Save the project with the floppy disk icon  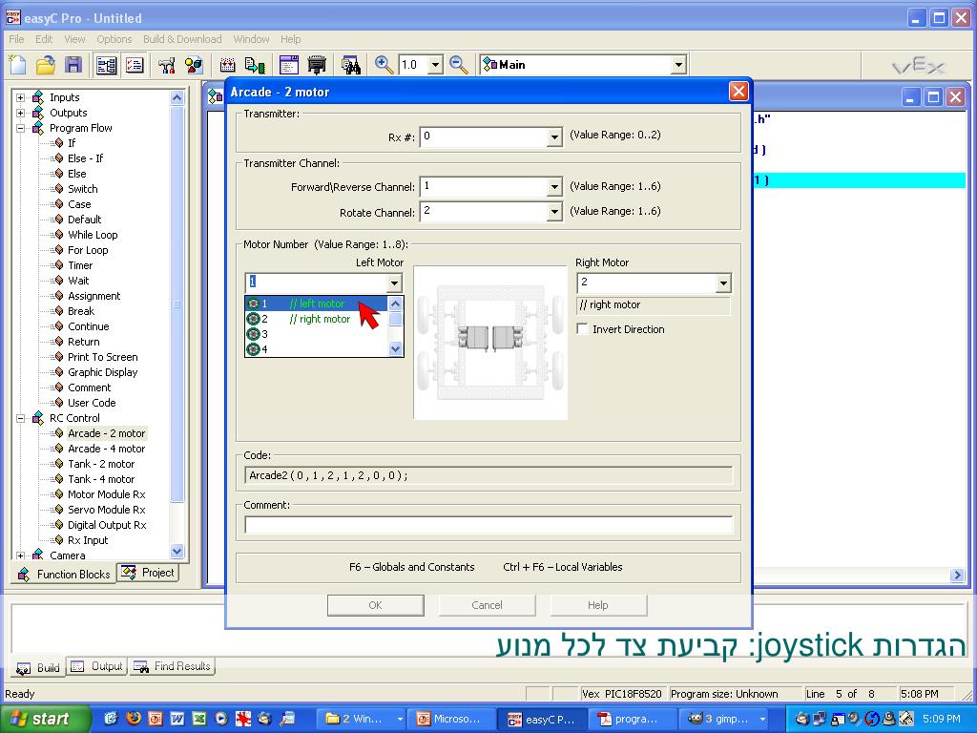73,65
